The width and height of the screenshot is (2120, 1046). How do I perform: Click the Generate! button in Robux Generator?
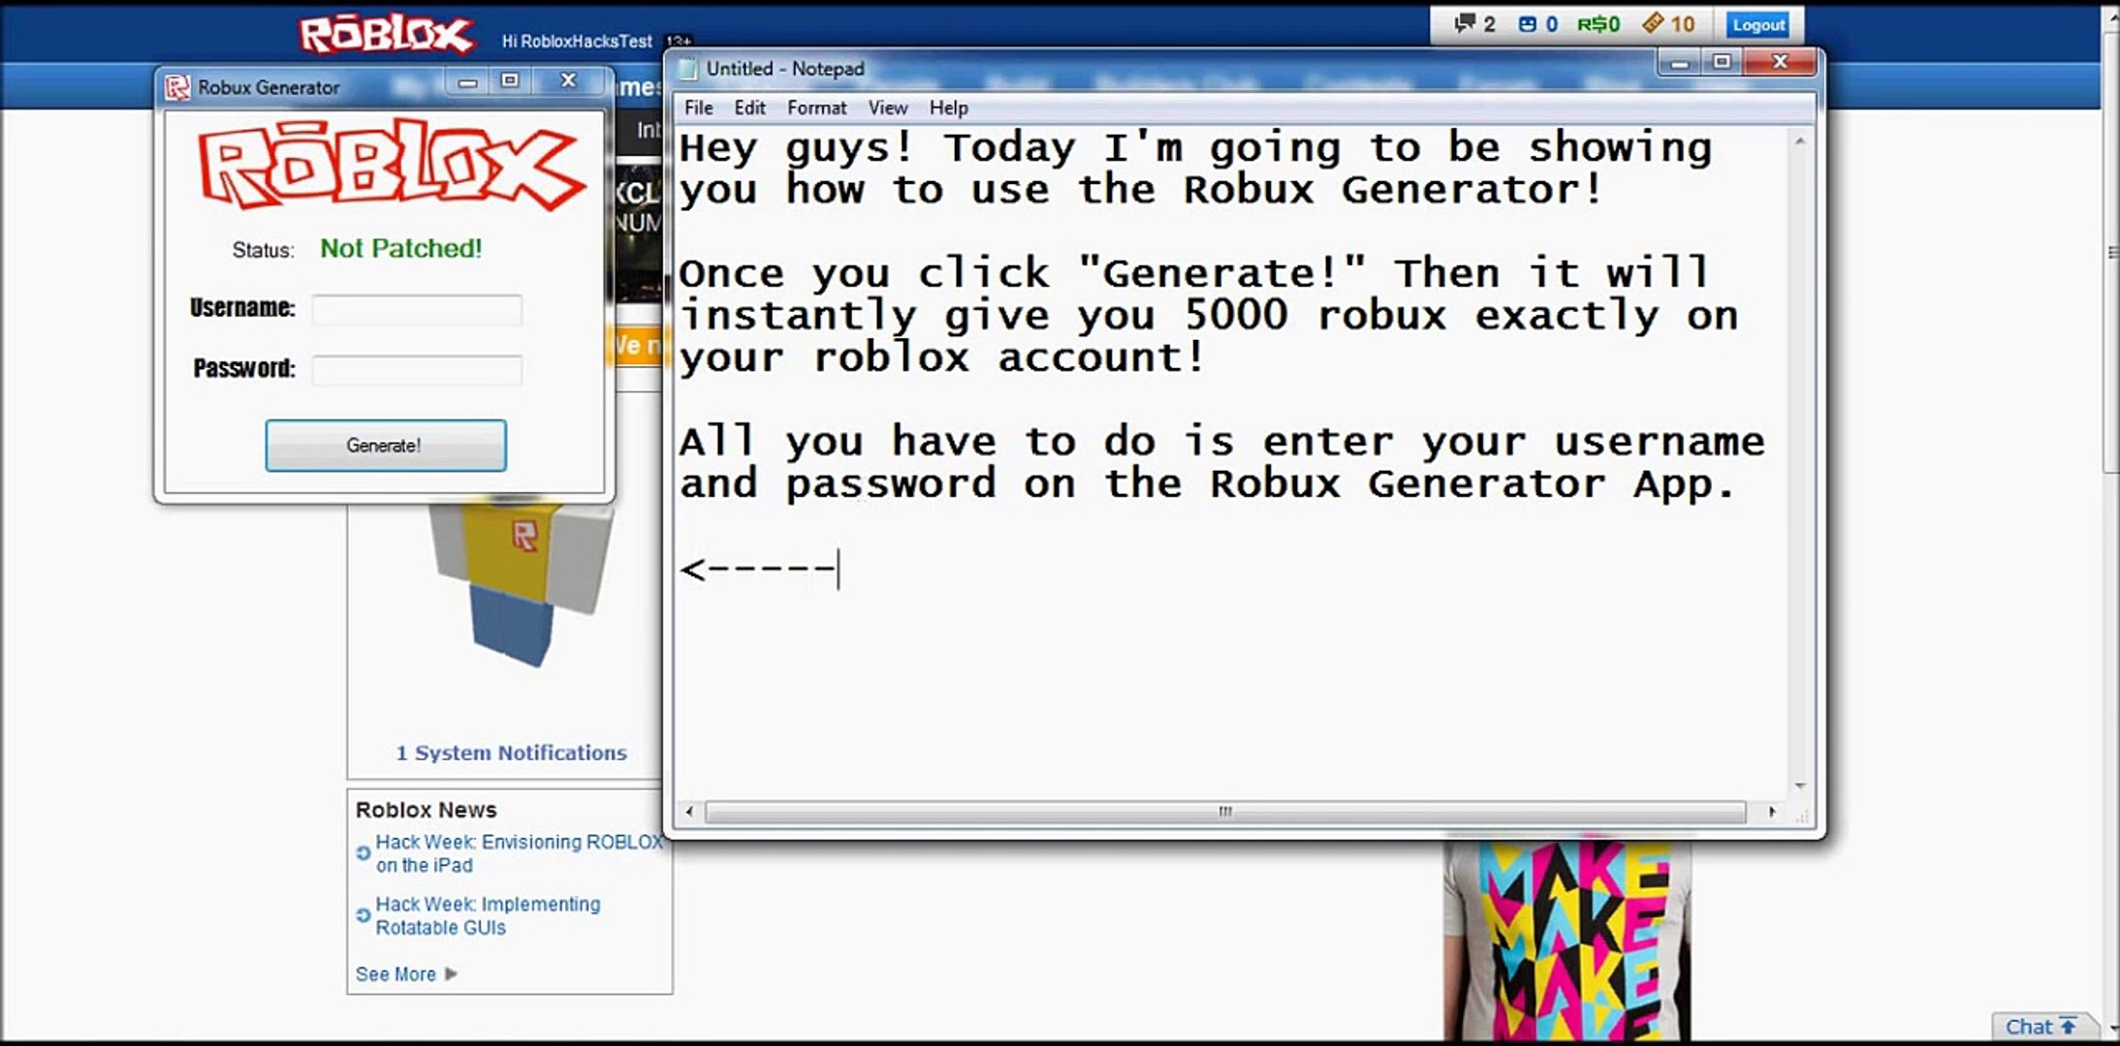tap(383, 445)
